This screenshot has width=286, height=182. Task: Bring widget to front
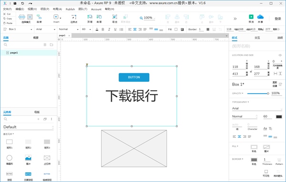pyautogui.click(x=90, y=17)
